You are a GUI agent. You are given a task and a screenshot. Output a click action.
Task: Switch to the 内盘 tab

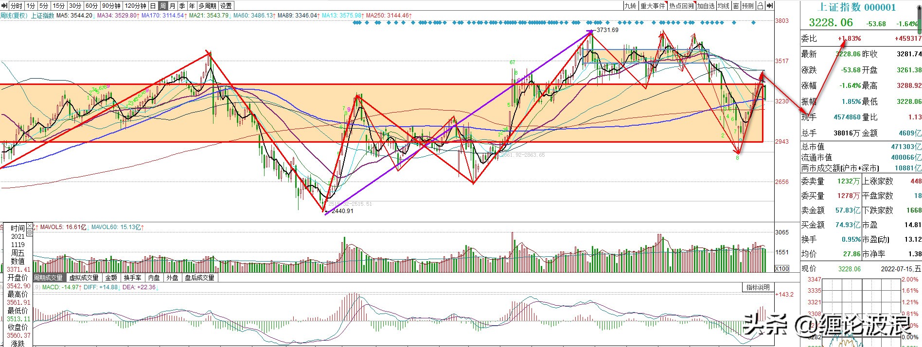point(154,278)
